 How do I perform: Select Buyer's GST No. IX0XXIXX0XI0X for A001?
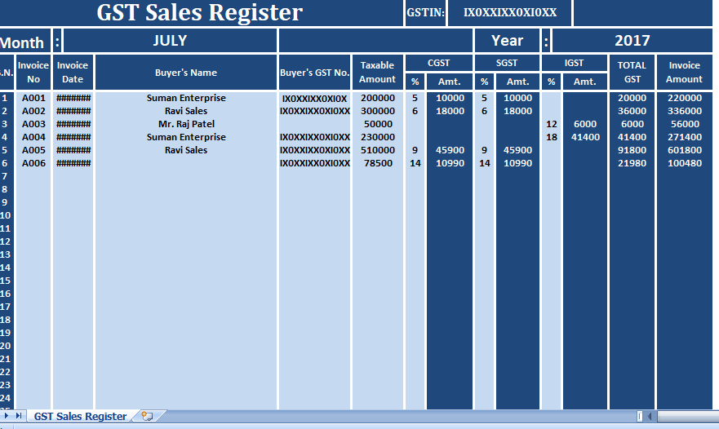tap(314, 99)
